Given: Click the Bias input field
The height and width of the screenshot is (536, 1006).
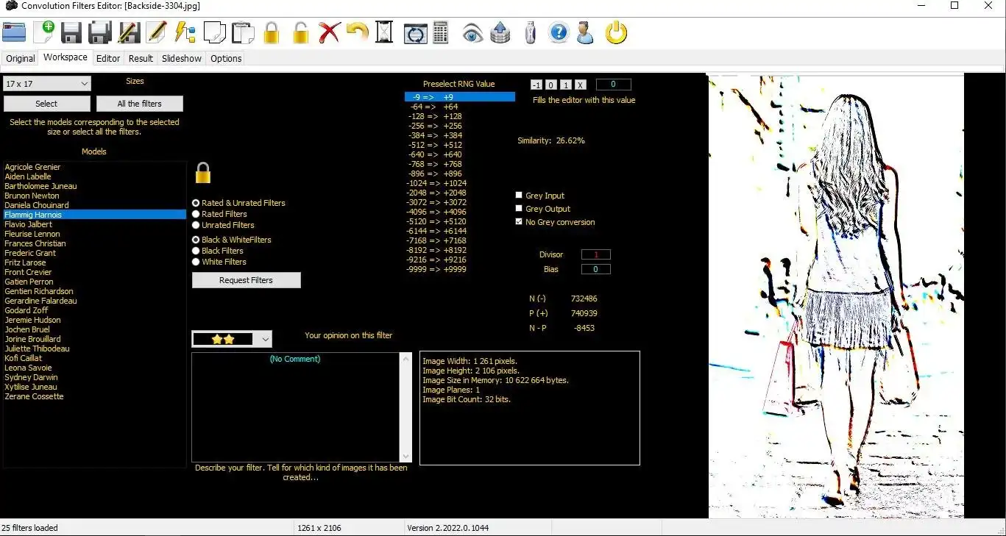Looking at the screenshot, I should point(596,269).
